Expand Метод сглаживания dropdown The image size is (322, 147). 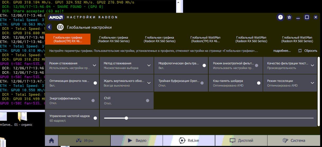point(149,65)
